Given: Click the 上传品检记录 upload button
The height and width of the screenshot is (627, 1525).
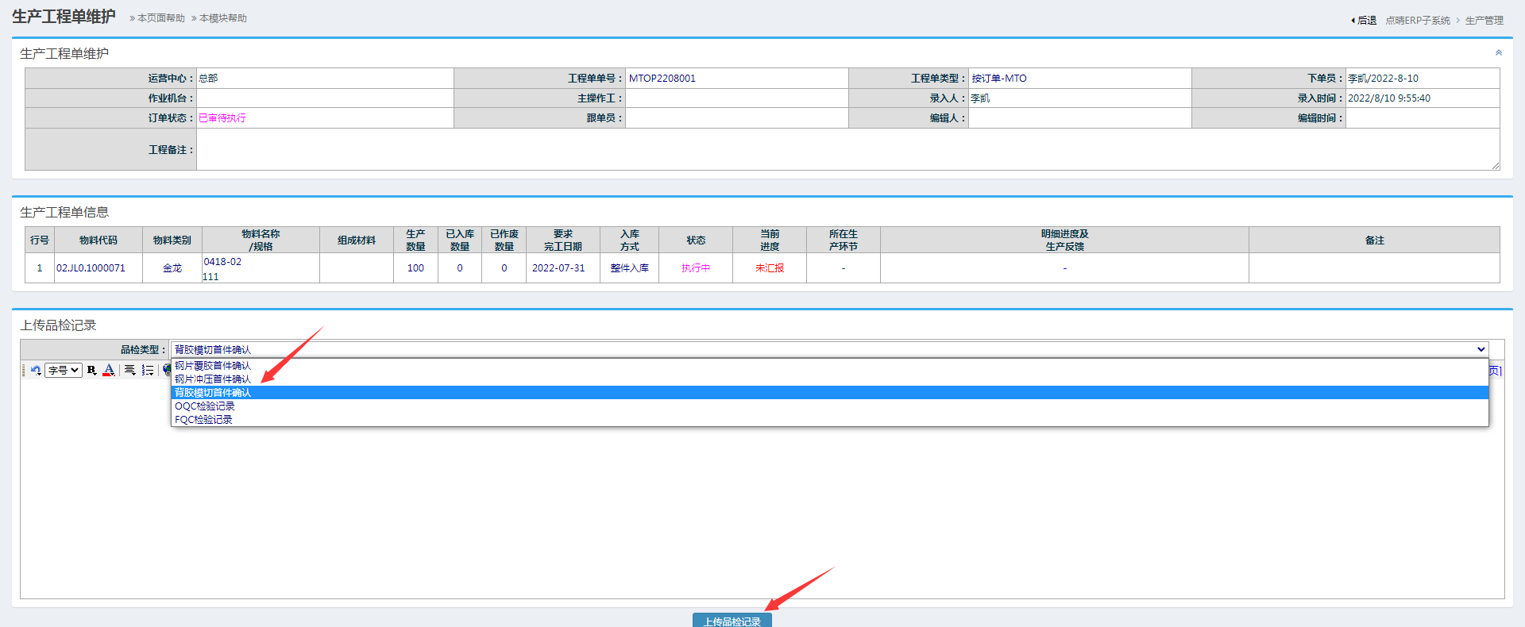Looking at the screenshot, I should click(732, 621).
